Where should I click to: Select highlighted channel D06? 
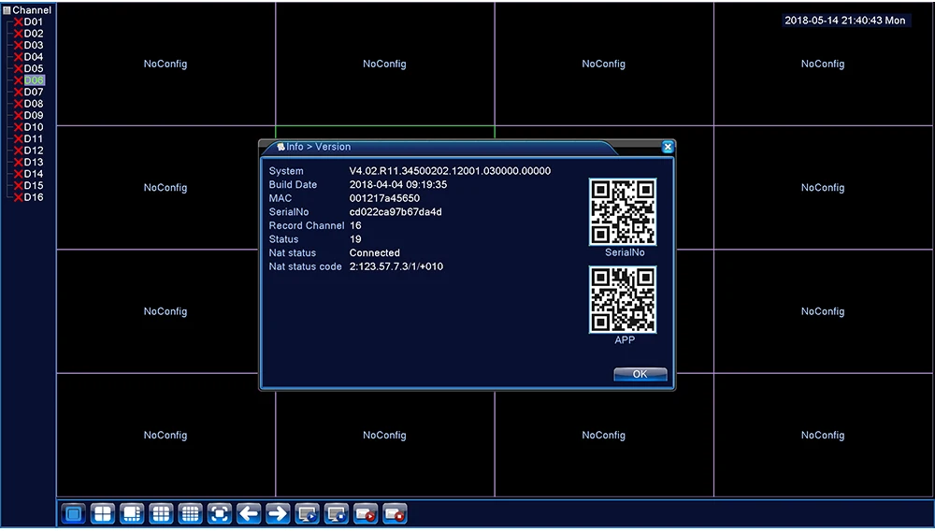34,80
